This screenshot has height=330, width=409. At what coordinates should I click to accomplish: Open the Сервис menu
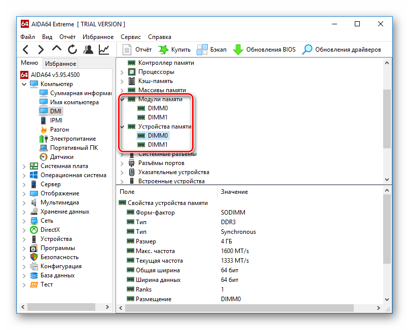tap(131, 36)
